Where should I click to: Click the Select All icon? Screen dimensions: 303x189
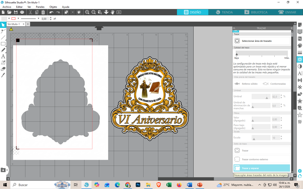(x=66, y=12)
